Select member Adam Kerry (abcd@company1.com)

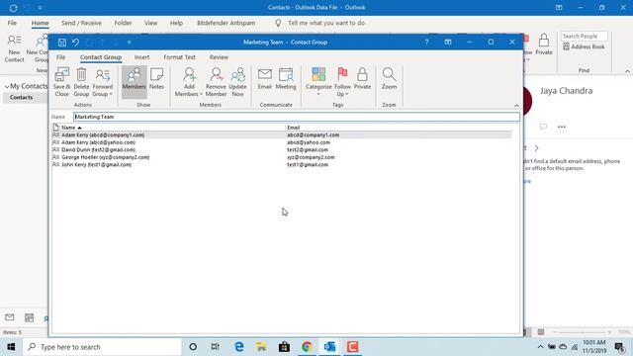(x=281, y=134)
